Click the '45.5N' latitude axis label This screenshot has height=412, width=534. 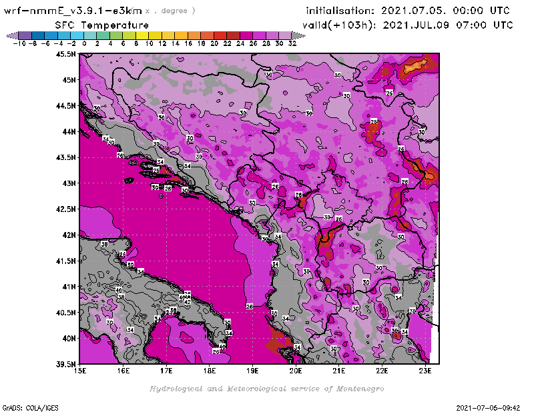coord(65,54)
